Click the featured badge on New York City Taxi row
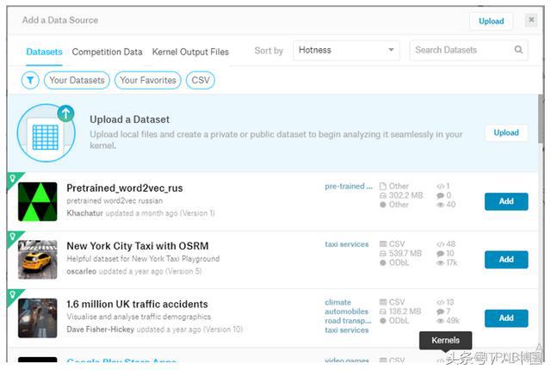The width and height of the screenshot is (551, 370). pos(14,237)
